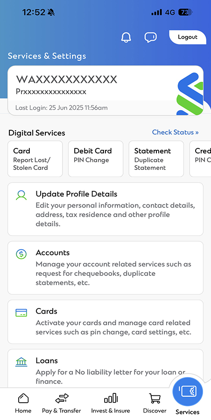Open the chat message icon
Image resolution: width=211 pixels, height=420 pixels.
coord(151,37)
